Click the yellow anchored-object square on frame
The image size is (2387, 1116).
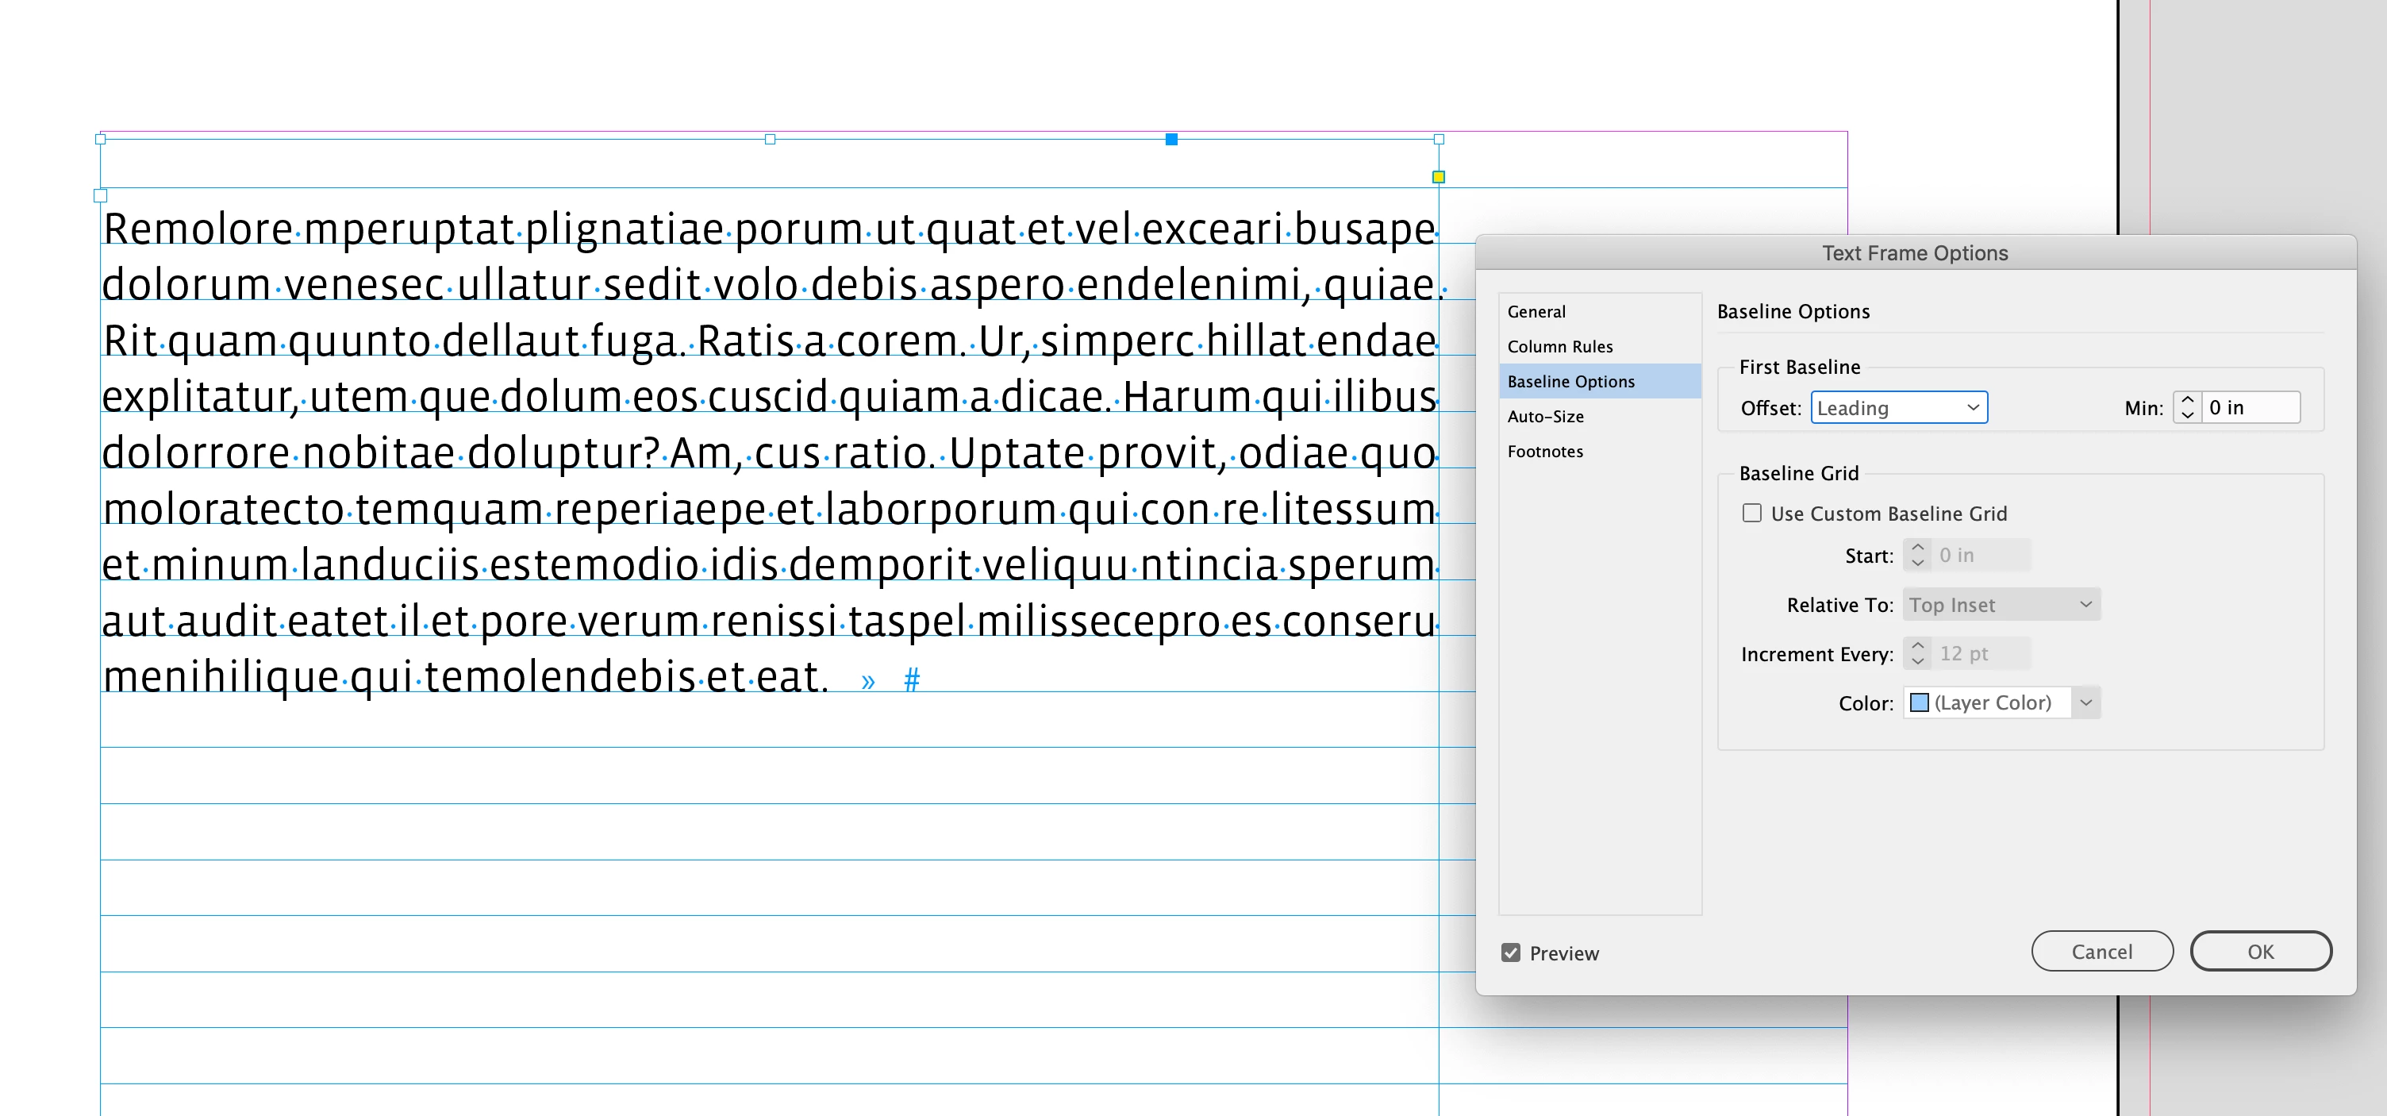click(1438, 177)
